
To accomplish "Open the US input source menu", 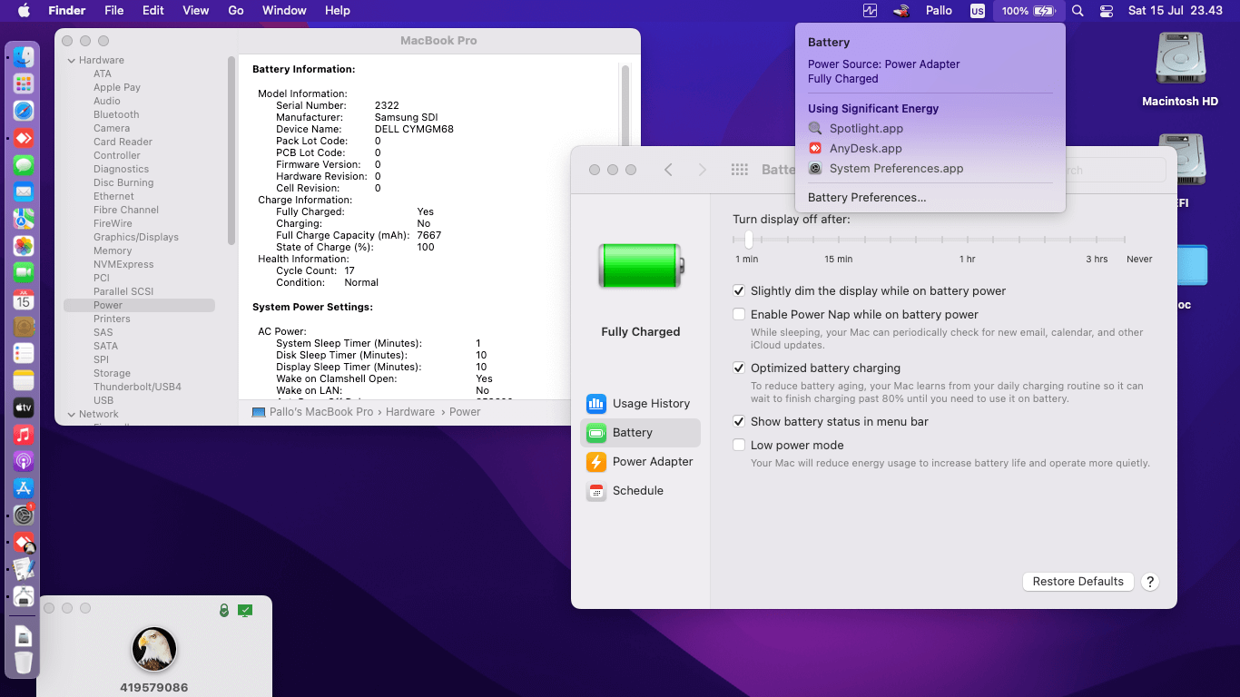I will click(977, 11).
